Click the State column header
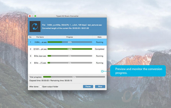 (x=99, y=37)
